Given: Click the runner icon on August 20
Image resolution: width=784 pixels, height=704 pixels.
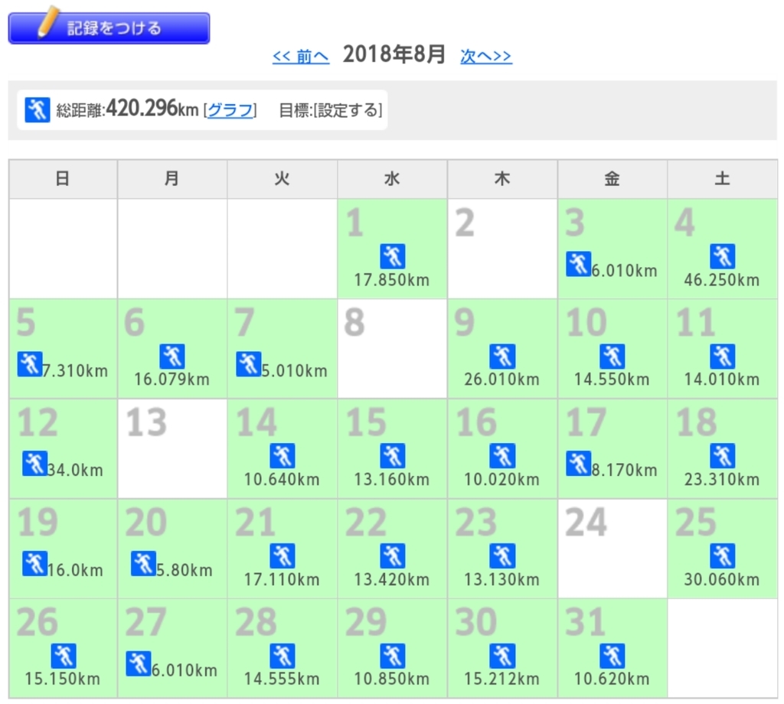Looking at the screenshot, I should point(143,563).
